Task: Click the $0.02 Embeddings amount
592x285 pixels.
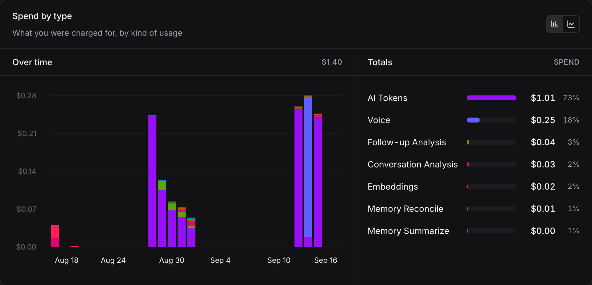Action: 543,187
